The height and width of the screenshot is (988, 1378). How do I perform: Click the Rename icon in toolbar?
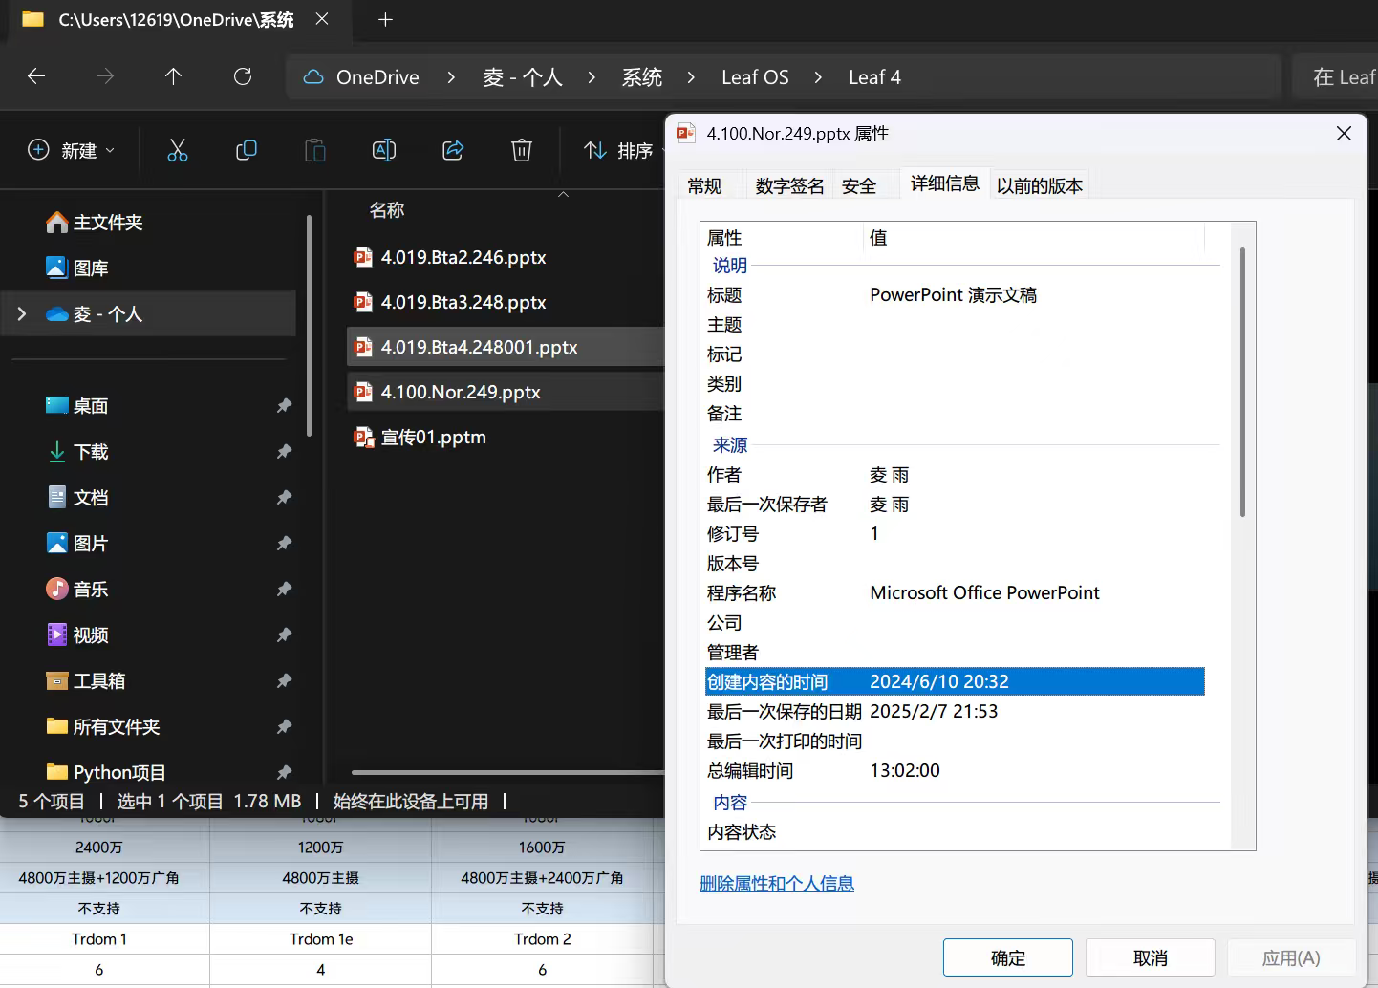coord(384,150)
